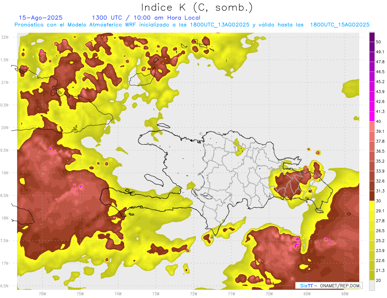Viewport: 387px width, 298px height.
Task: Click the '68W' longitude label
Action: (x=345, y=293)
